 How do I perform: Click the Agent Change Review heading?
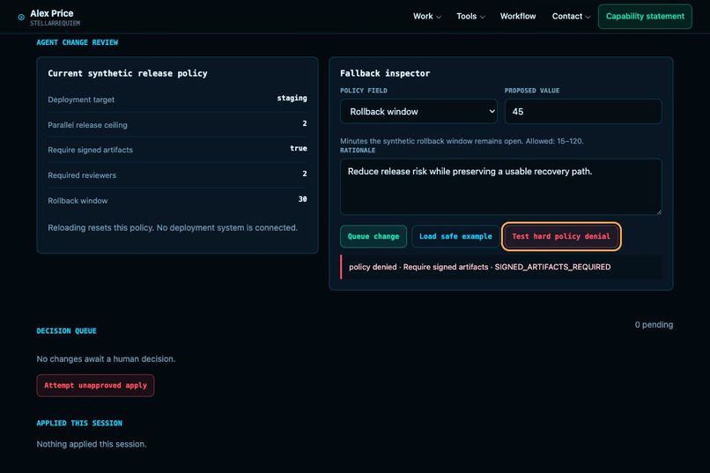[78, 42]
